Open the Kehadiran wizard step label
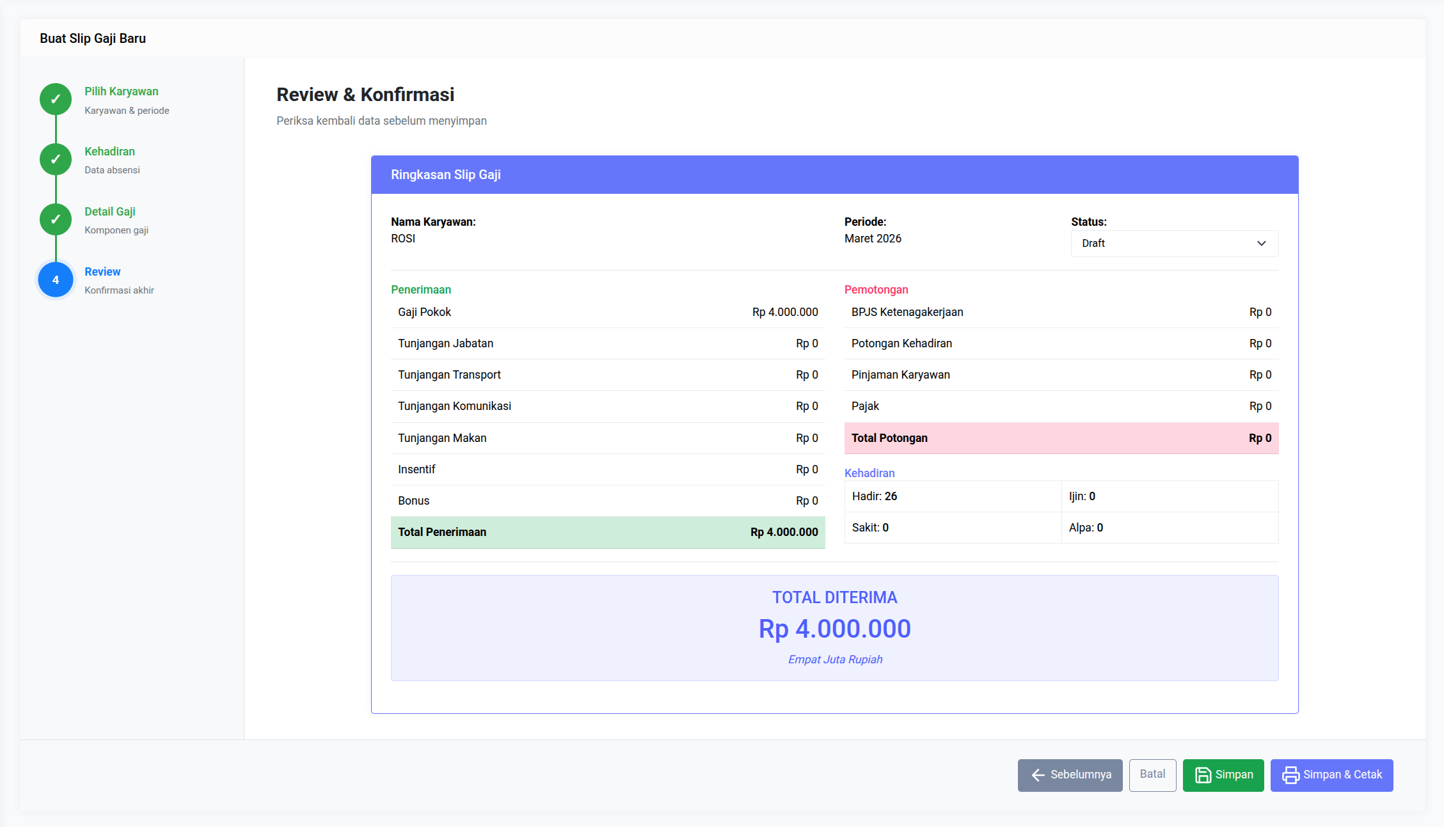This screenshot has width=1444, height=827. [x=109, y=152]
